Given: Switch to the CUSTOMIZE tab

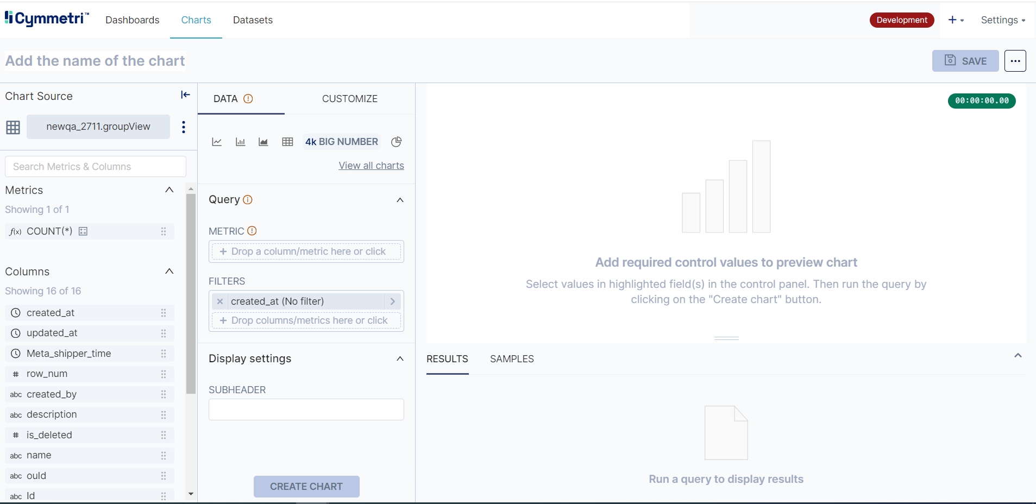Looking at the screenshot, I should pos(349,99).
